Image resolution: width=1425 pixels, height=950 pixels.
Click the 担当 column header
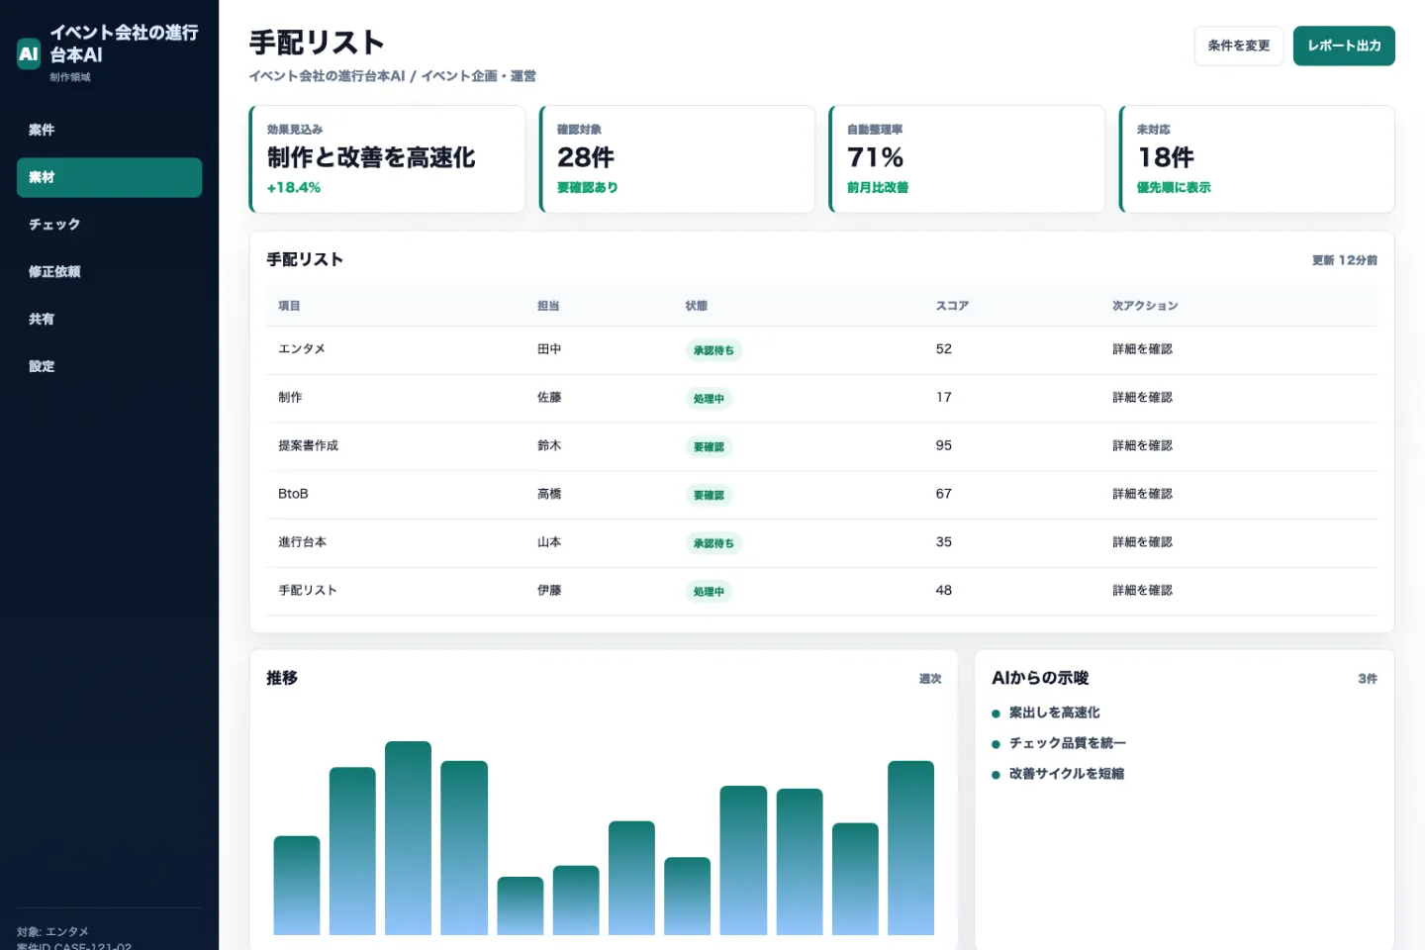[548, 306]
